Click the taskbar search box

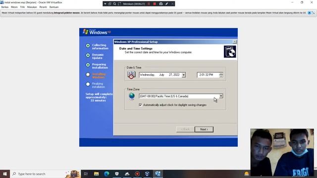click(45, 174)
